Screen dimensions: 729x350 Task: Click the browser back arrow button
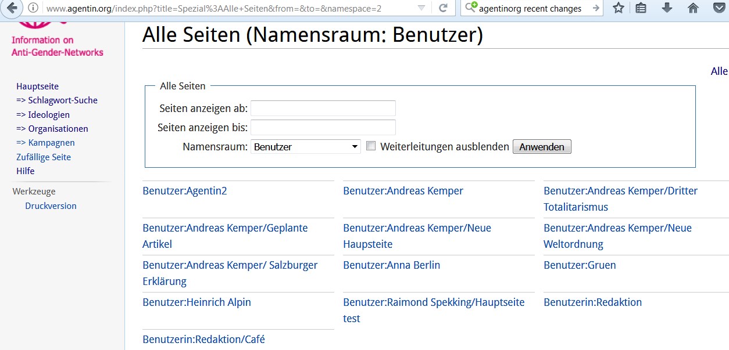click(12, 8)
